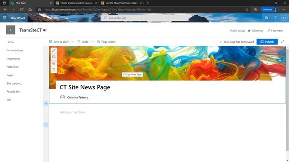Screen dimensions: 289x162
Task: Click the favorites star icon in address bar
Action: [247, 9]
